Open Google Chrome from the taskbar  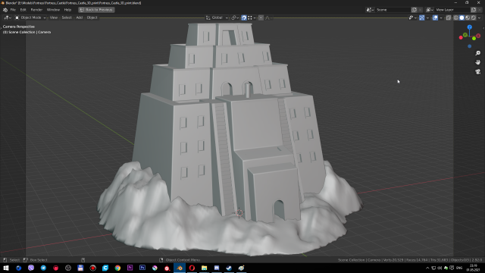(x=117, y=268)
